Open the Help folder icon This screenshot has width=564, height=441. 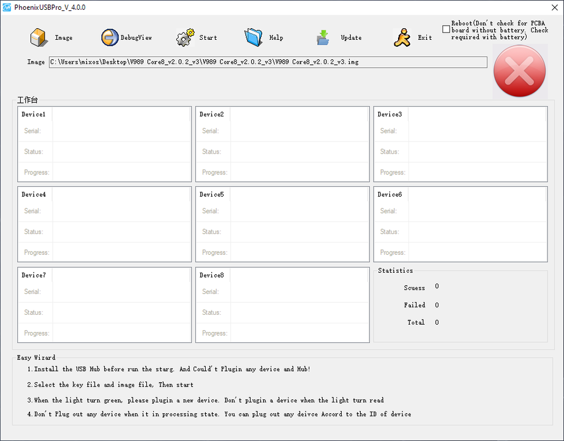[254, 37]
